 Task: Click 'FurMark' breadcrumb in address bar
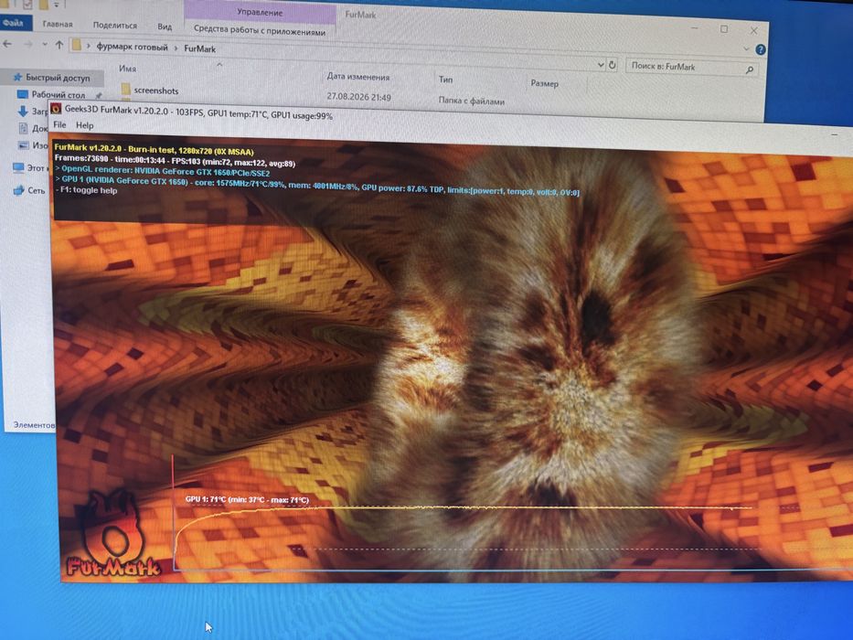click(199, 48)
